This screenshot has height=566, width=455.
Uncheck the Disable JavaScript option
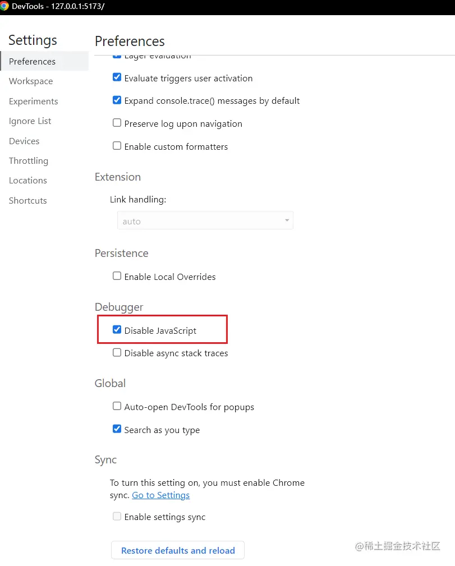coord(117,330)
